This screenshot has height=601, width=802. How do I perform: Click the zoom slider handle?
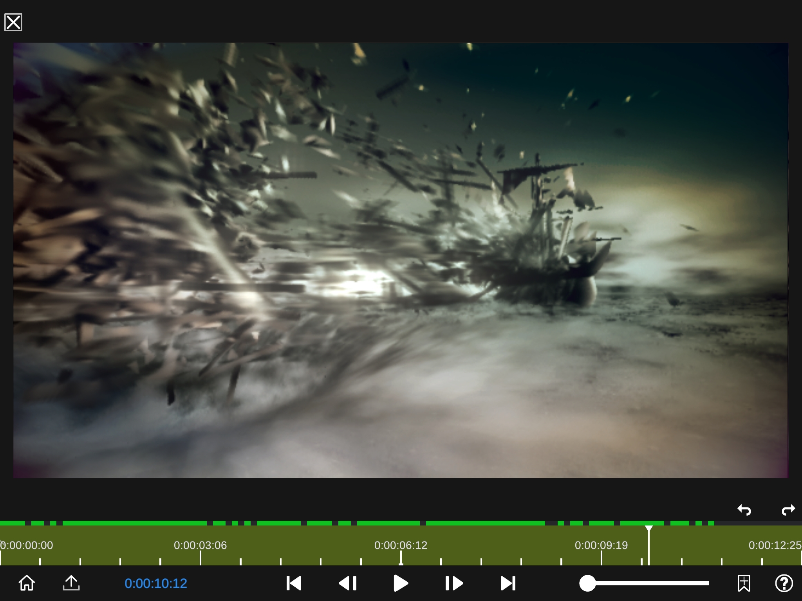point(587,583)
